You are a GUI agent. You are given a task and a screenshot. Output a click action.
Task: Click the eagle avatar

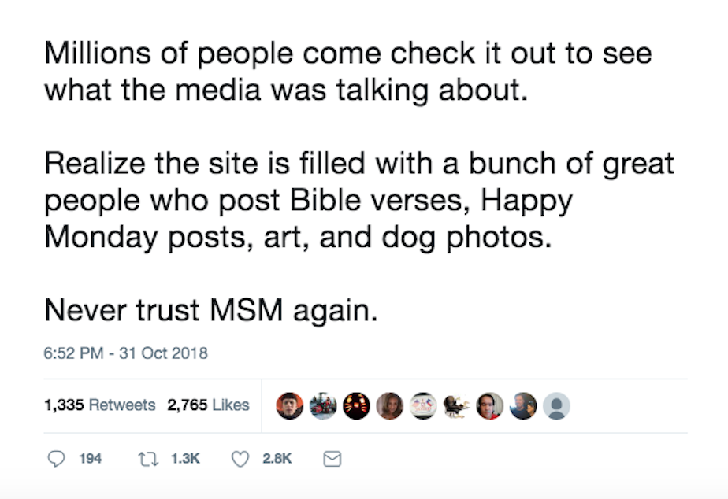click(457, 405)
